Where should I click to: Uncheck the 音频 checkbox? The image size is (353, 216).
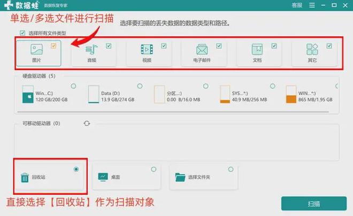(x=109, y=46)
